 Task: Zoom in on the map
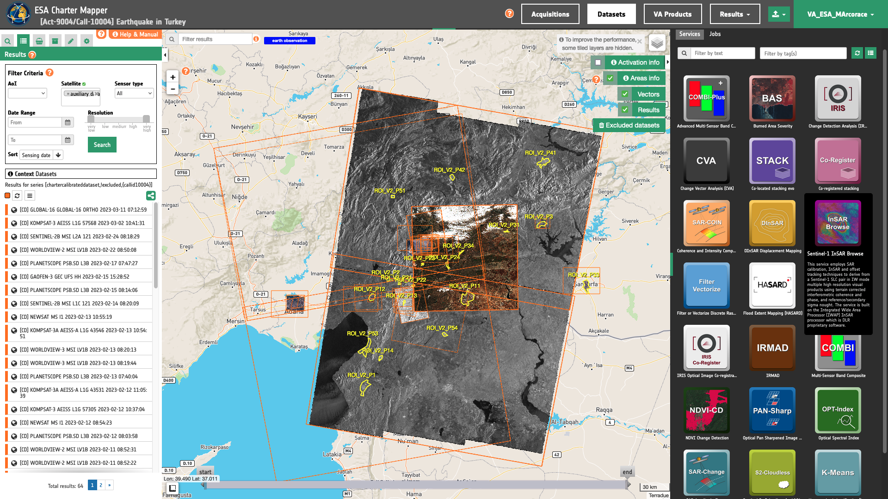[x=173, y=77]
